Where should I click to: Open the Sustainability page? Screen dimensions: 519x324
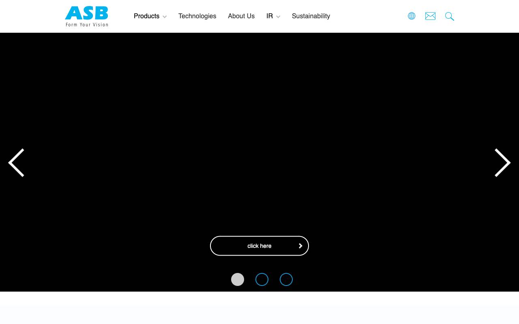(311, 16)
